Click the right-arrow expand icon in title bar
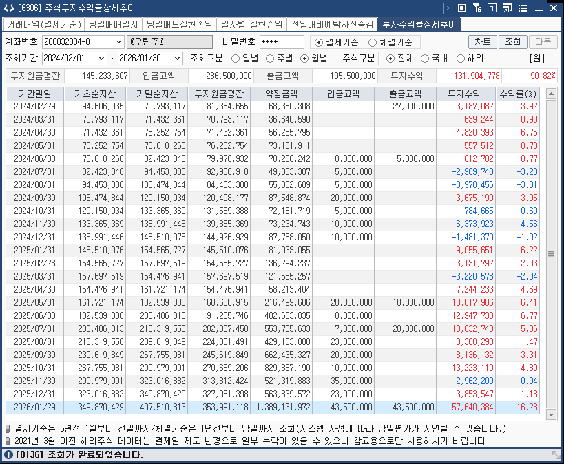Viewport: 564px width, 464px height. 448,8
